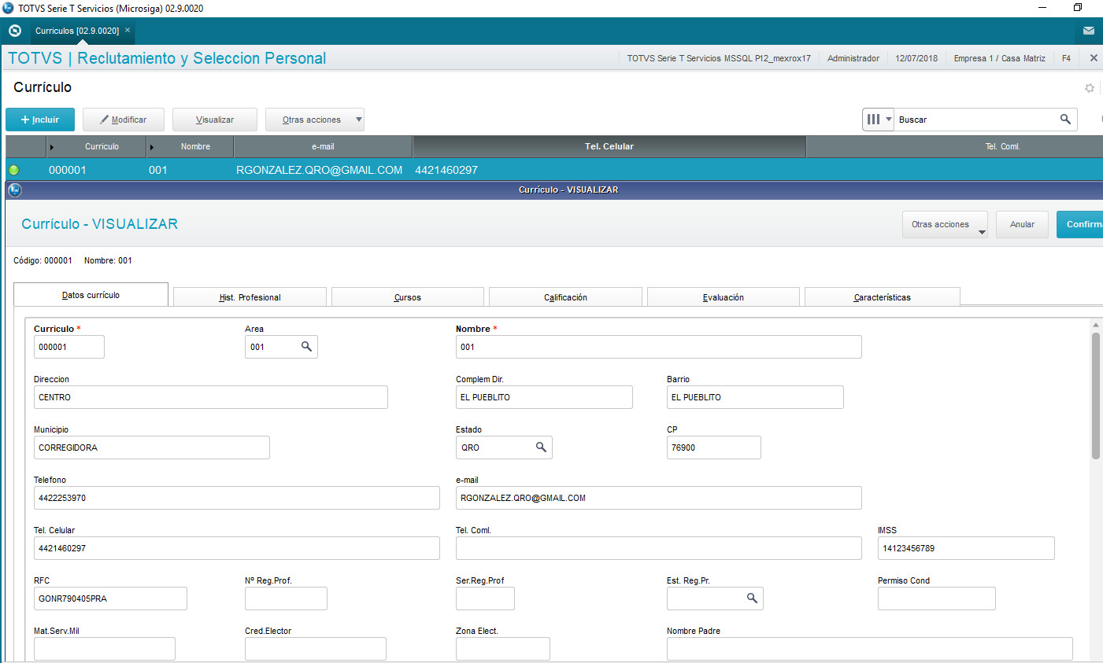
Task: Click the Zona Elect. field
Action: (x=503, y=649)
